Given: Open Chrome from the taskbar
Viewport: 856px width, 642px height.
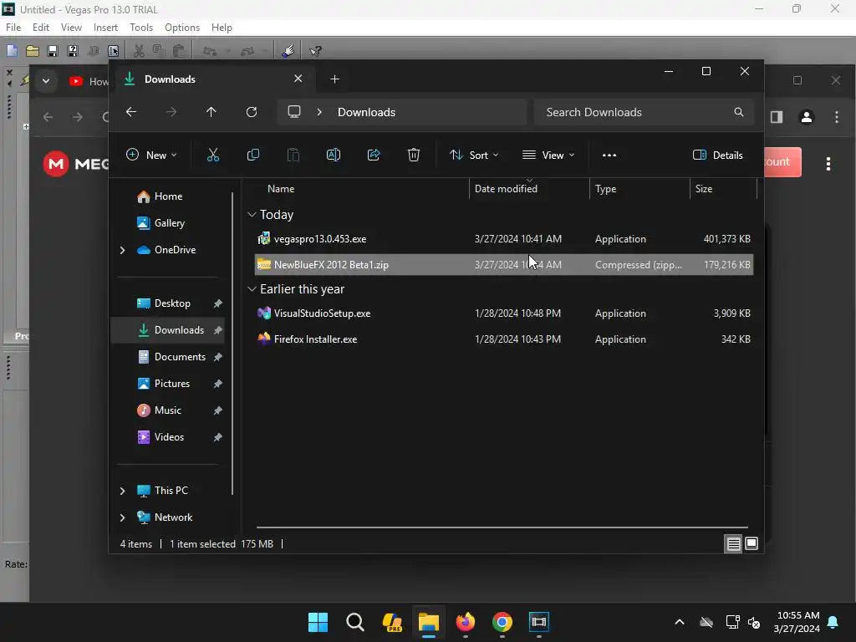Looking at the screenshot, I should [502, 622].
